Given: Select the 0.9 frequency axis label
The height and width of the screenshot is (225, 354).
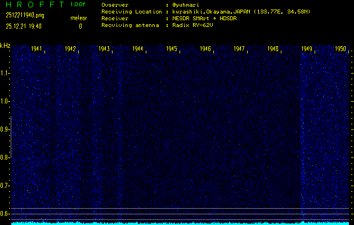Looking at the screenshot, I should coord(5,129).
